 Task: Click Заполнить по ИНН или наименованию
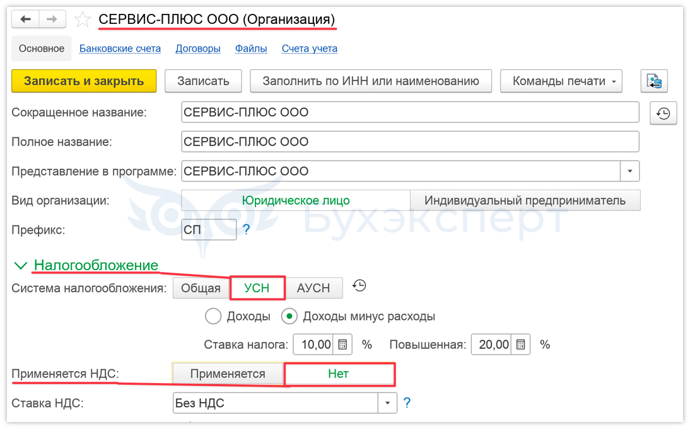(371, 81)
